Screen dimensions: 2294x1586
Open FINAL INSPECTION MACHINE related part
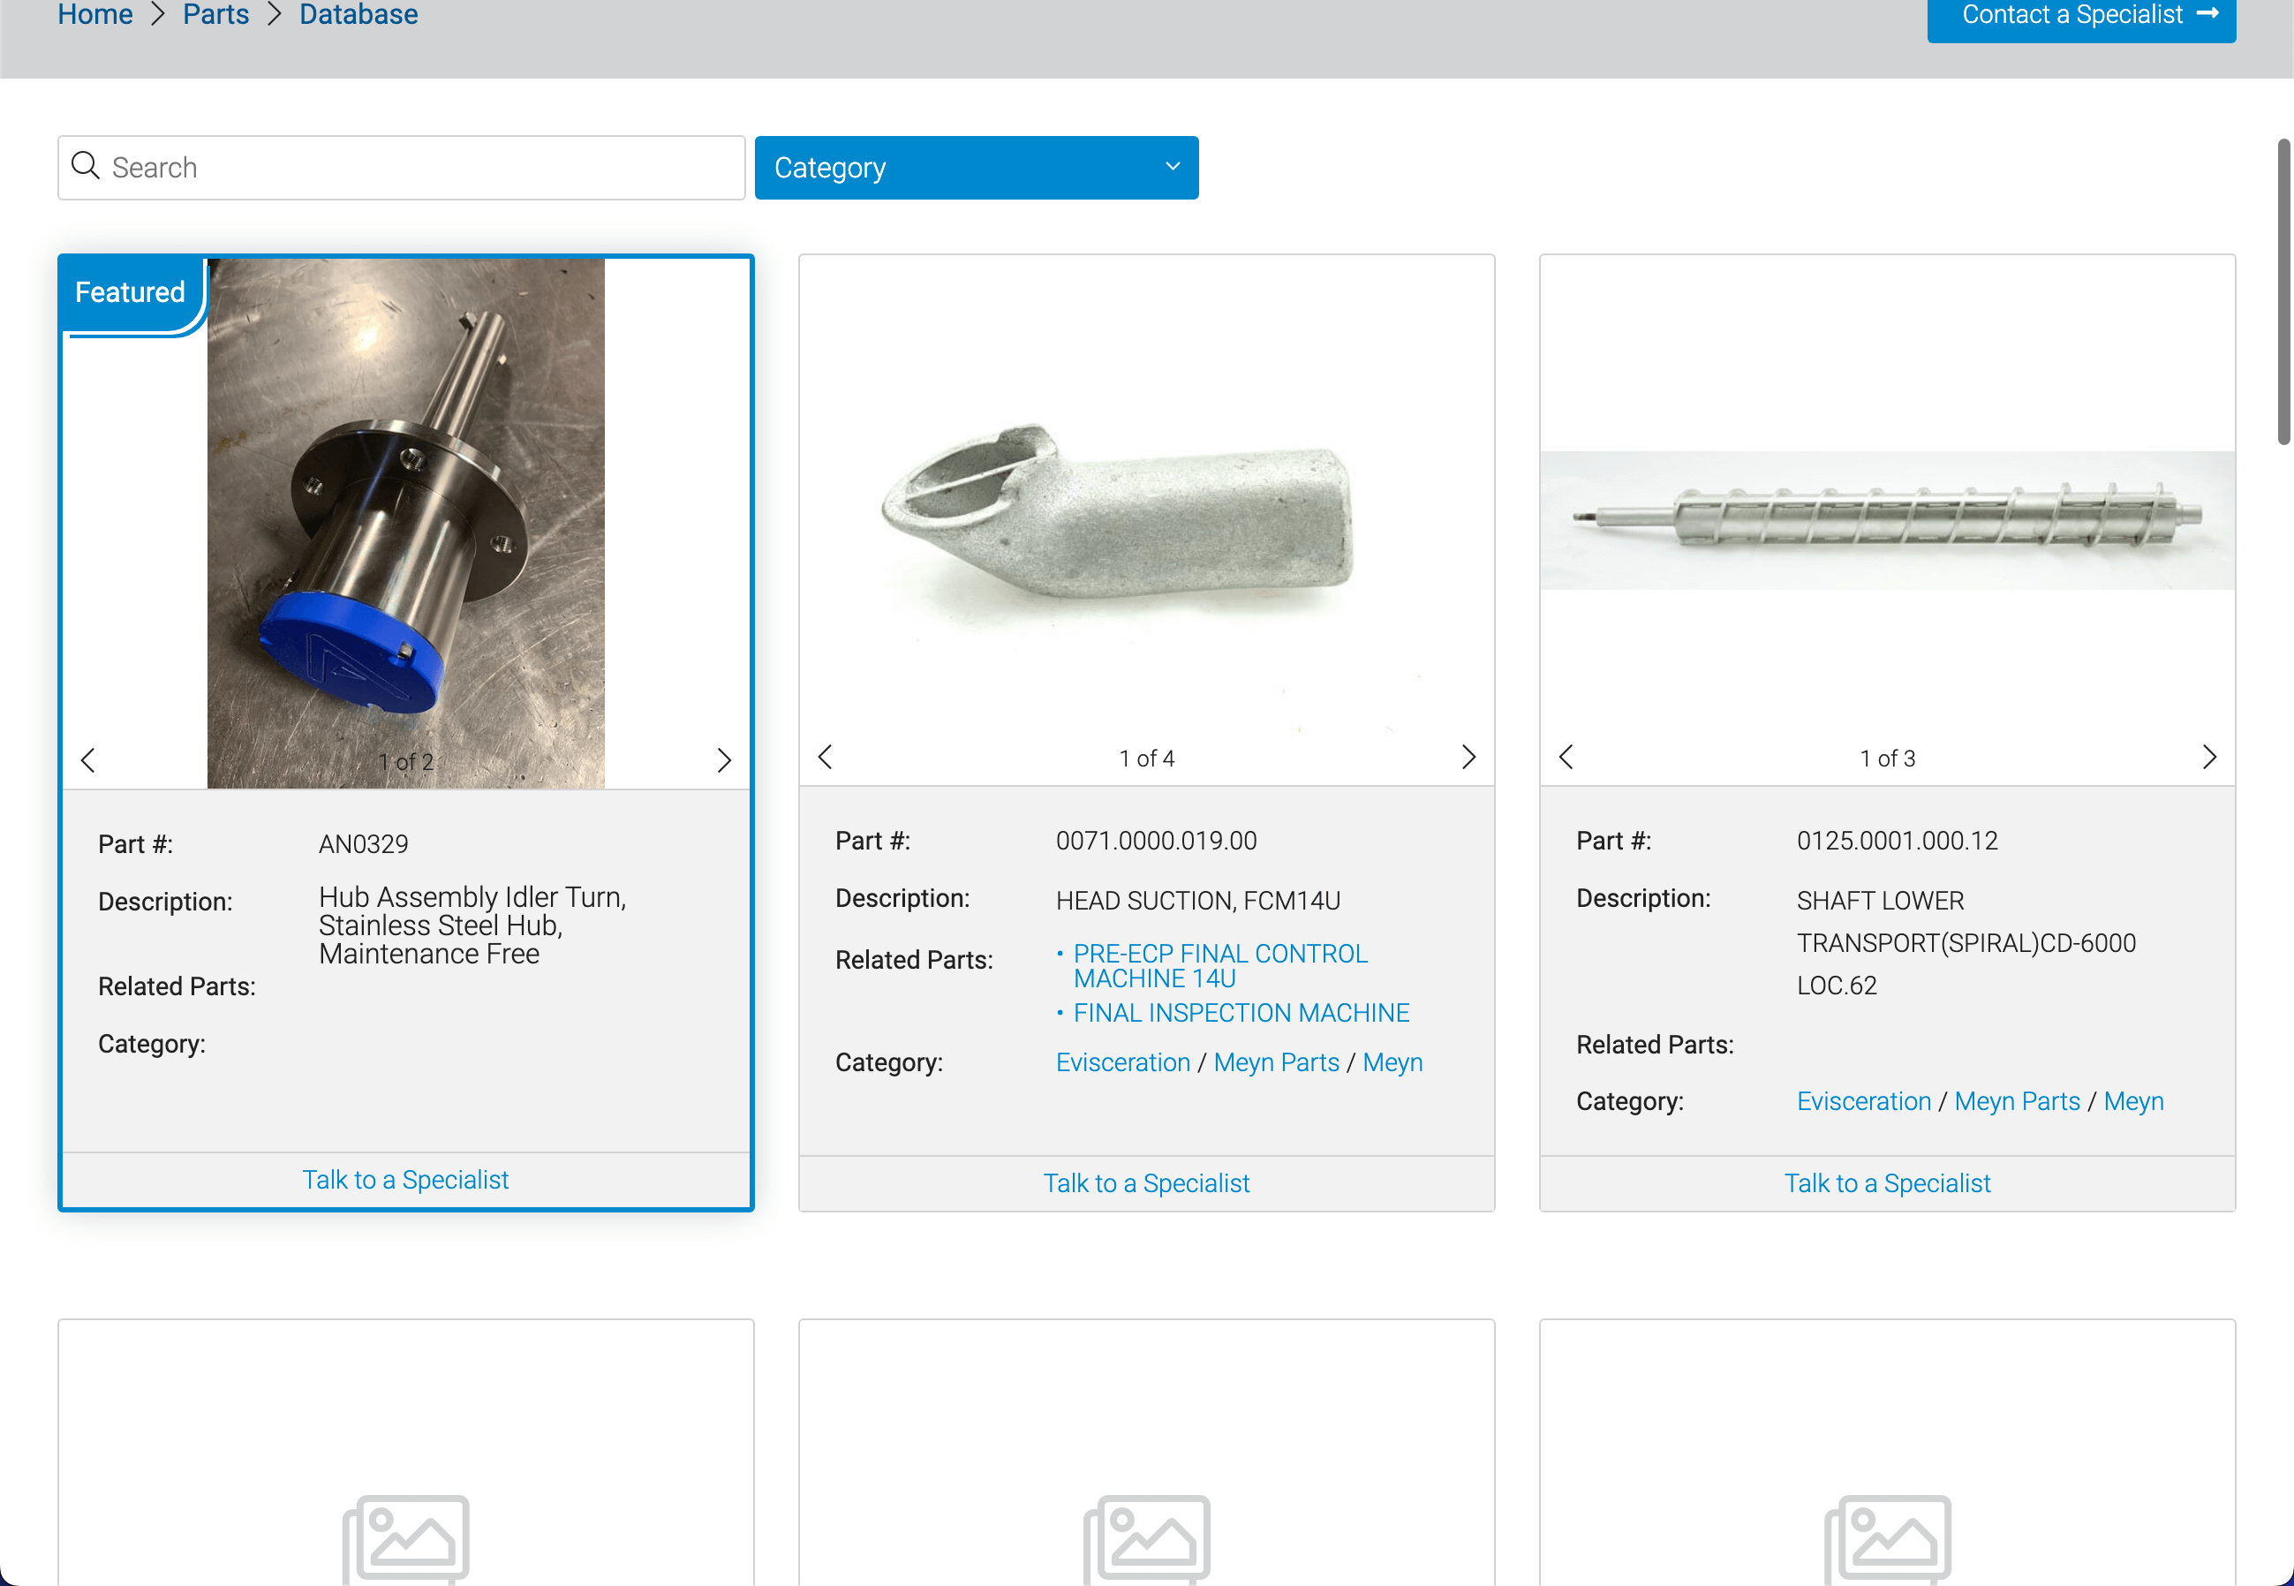click(1241, 1013)
